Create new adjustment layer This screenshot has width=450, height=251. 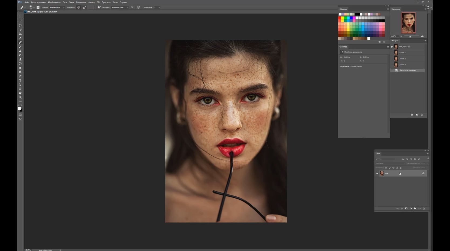tap(411, 209)
